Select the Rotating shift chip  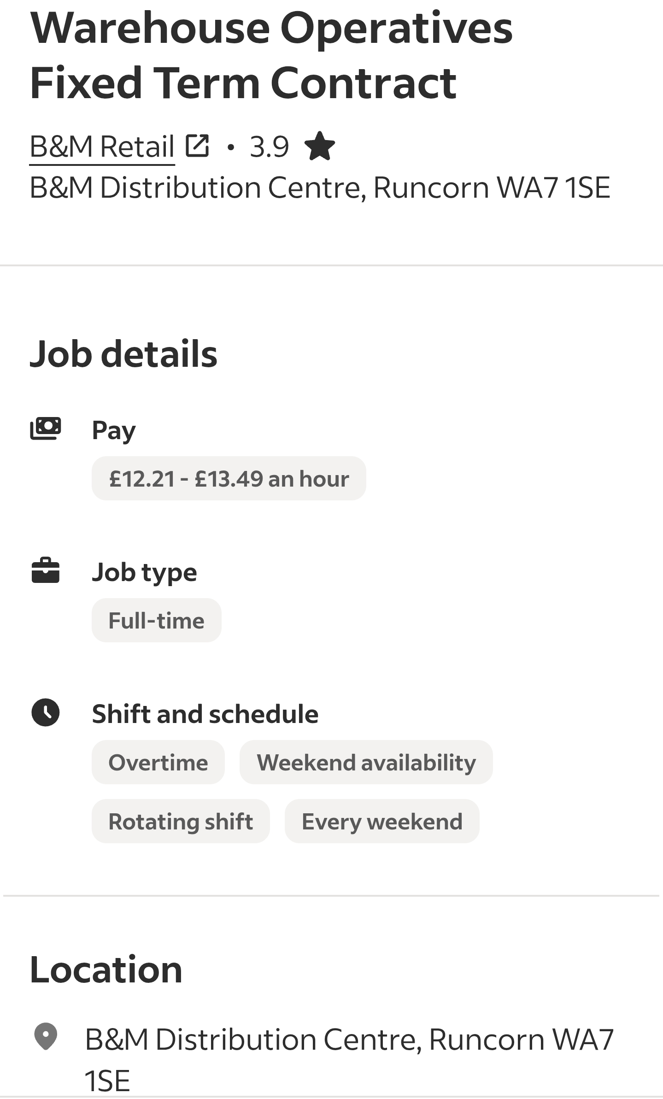(x=181, y=821)
